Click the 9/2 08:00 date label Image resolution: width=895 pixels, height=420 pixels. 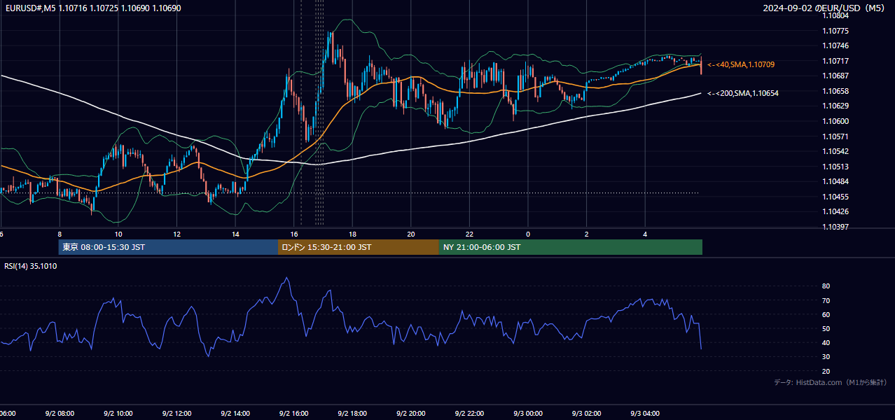click(x=60, y=414)
